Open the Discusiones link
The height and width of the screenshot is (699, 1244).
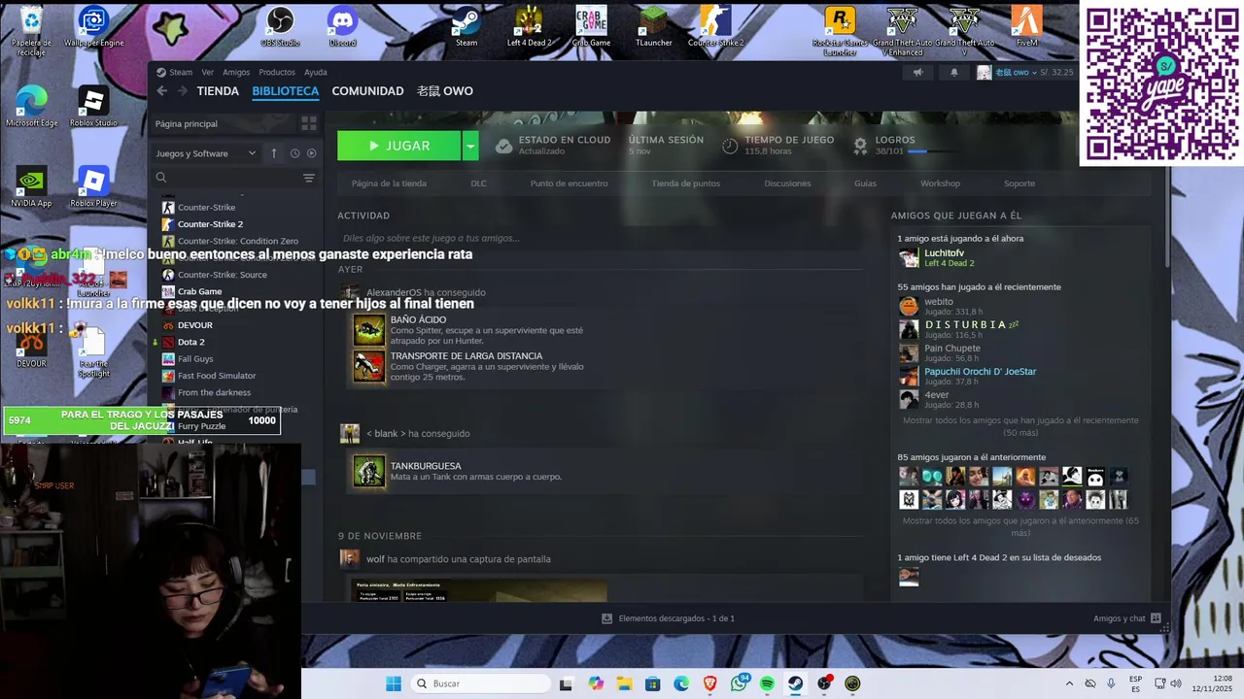pos(787,183)
